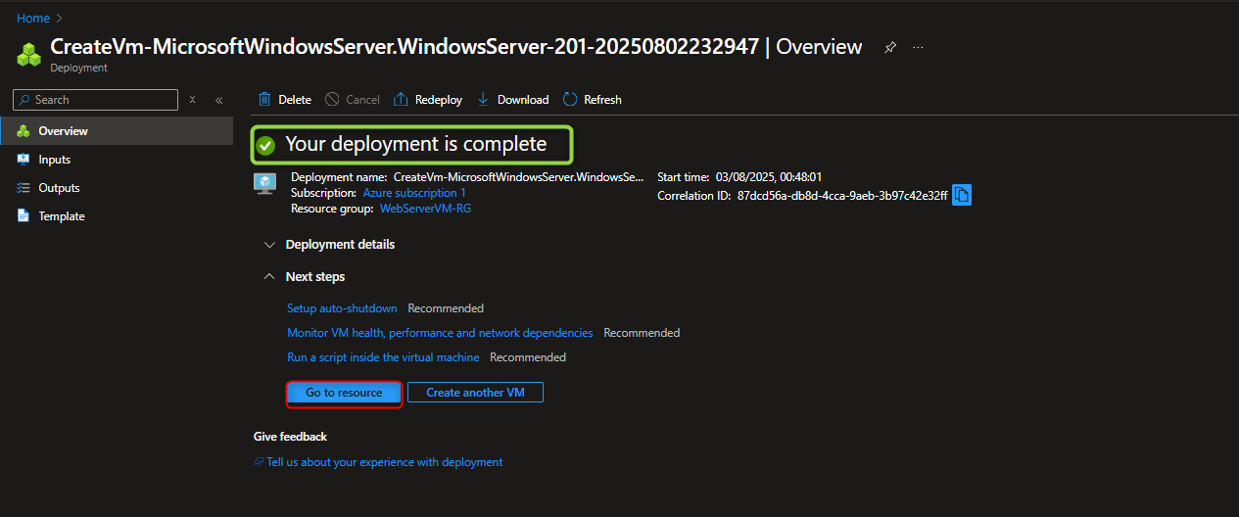Click the Refresh toolbar label
The image size is (1239, 517).
(602, 100)
